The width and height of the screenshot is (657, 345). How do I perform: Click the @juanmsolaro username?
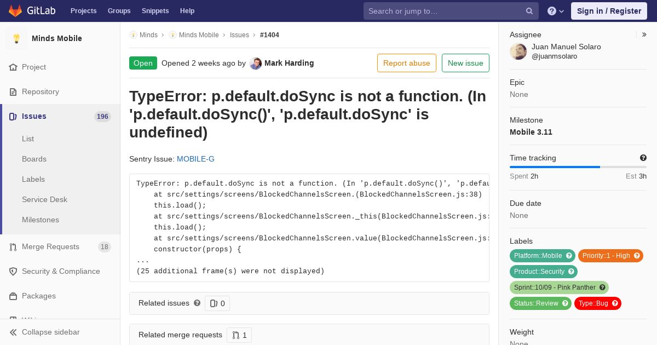tap(554, 56)
